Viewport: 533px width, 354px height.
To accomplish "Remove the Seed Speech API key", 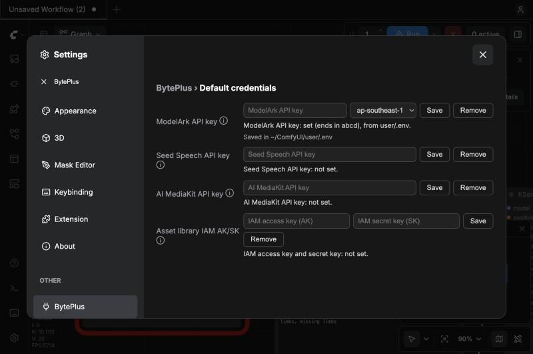I will coord(473,155).
